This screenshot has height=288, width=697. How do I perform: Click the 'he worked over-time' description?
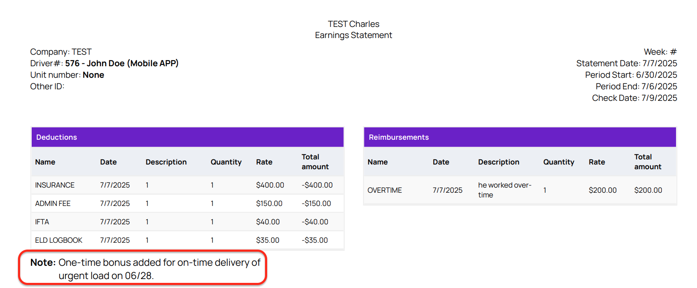click(504, 190)
